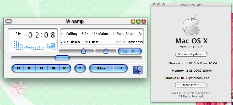Click Software Update button
This screenshot has height=105, width=233.
191,54
